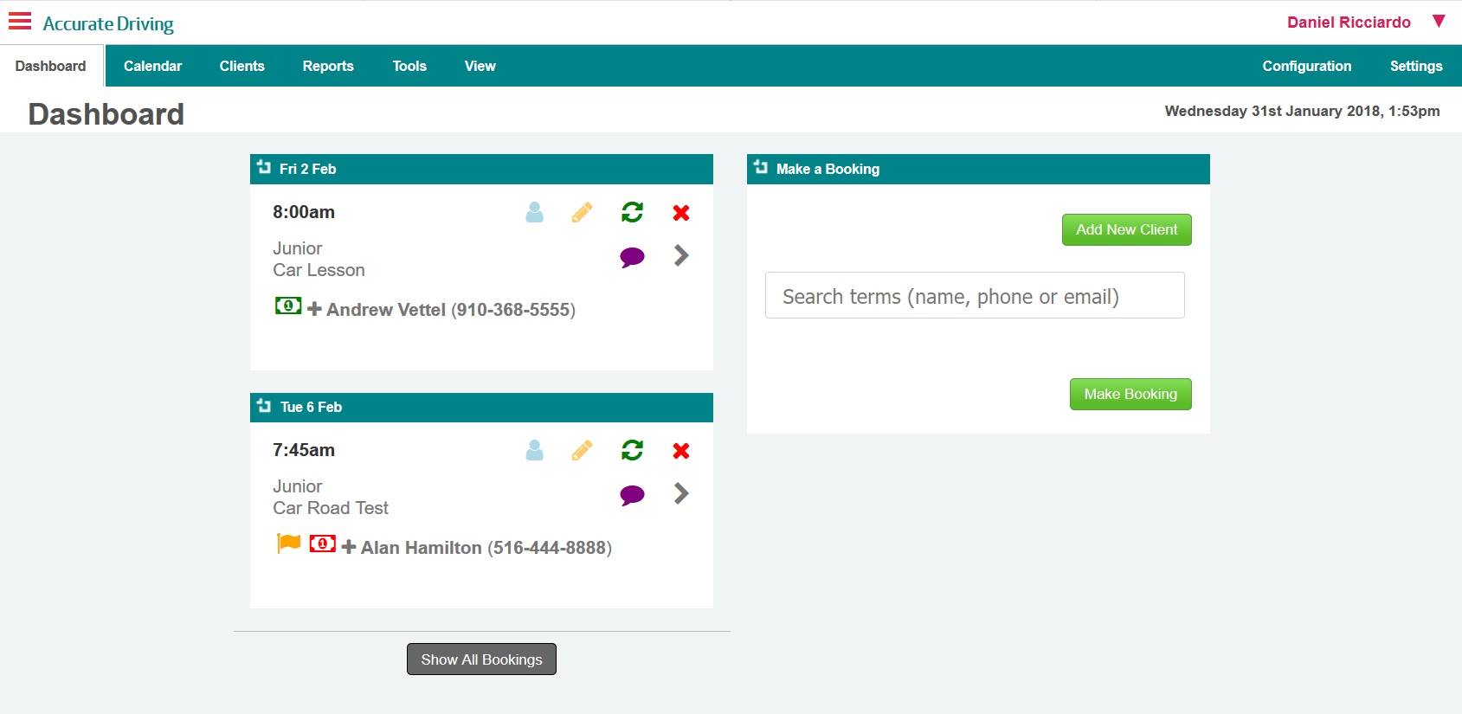Open the View menu

click(x=480, y=66)
